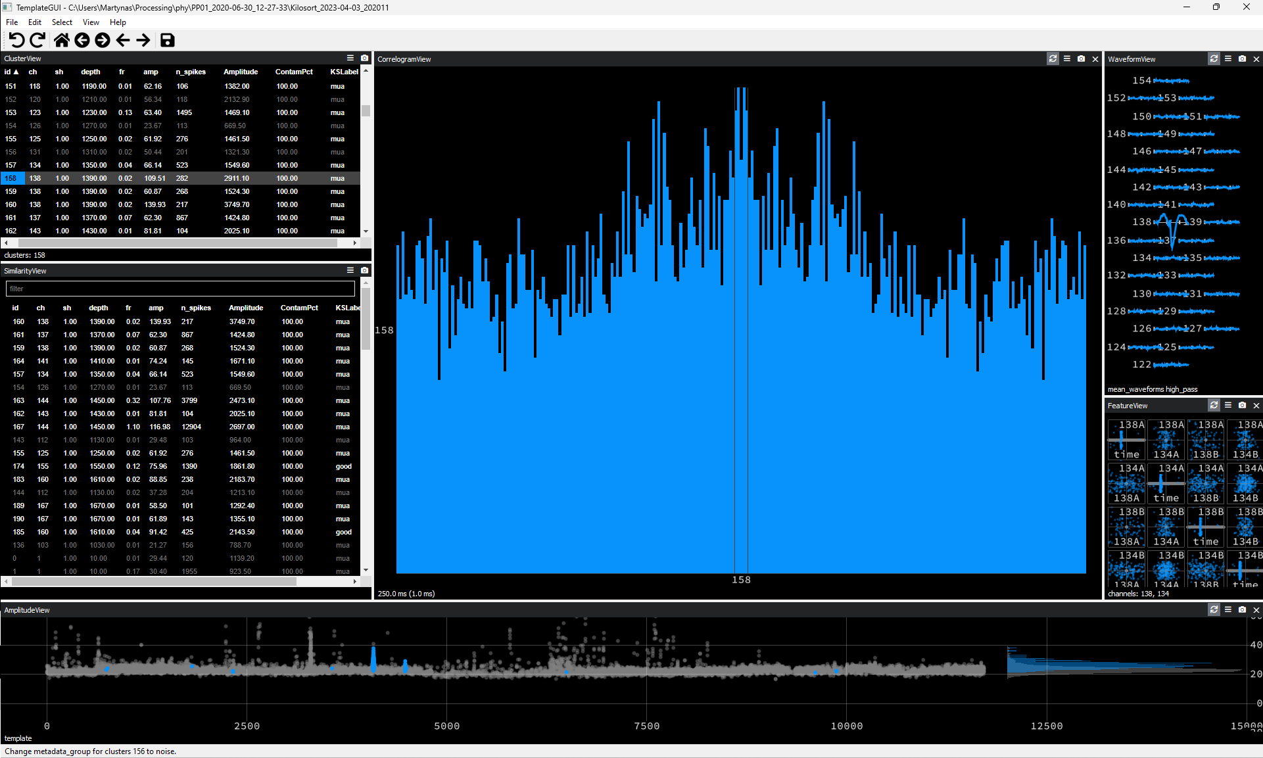Click the previous best cluster circle-arrow icon
1263x758 pixels.
tap(82, 40)
